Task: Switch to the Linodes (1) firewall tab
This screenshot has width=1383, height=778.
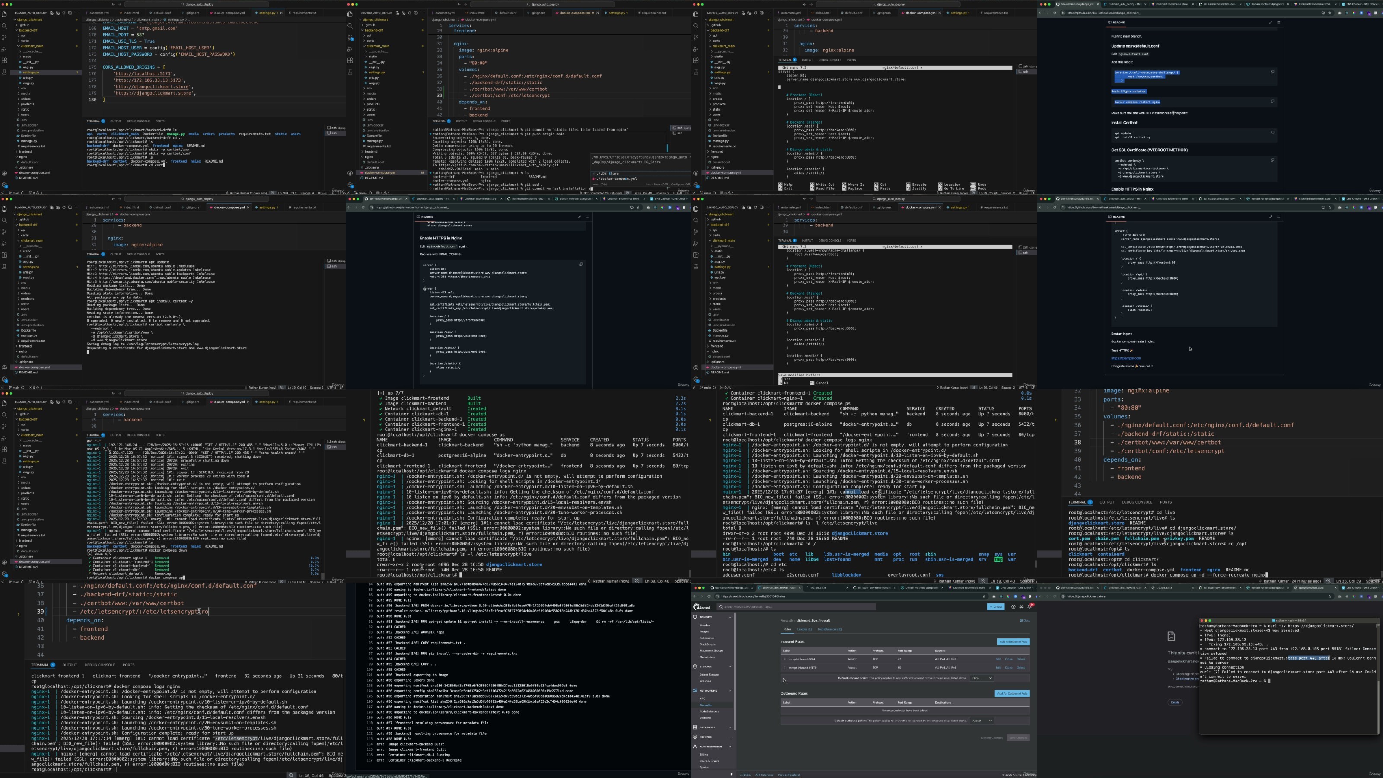Action: click(x=804, y=629)
